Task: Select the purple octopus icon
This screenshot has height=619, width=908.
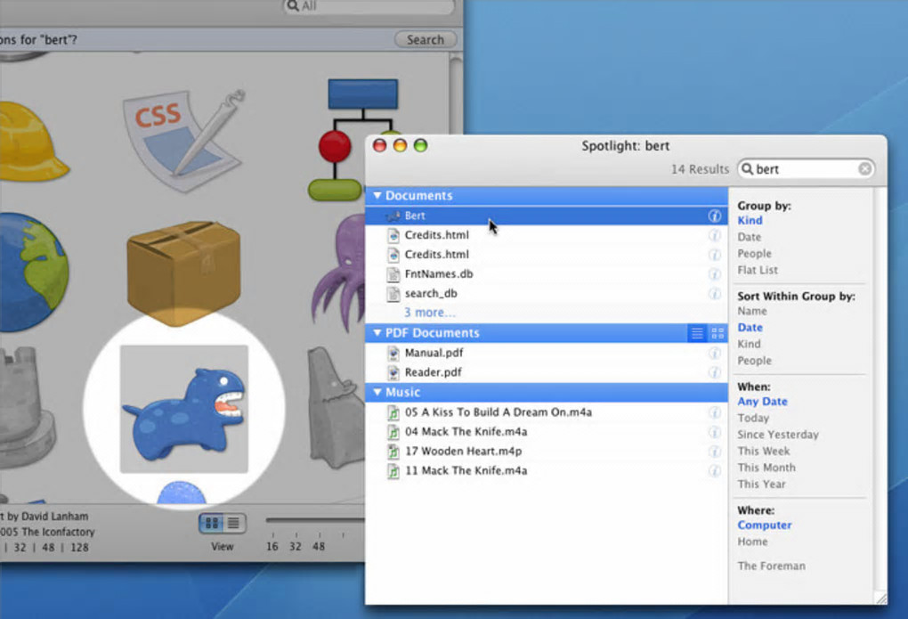Action: coord(339,272)
